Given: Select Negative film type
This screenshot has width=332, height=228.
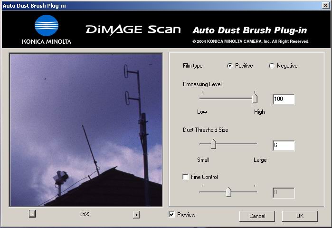Looking at the screenshot, I should [x=272, y=66].
